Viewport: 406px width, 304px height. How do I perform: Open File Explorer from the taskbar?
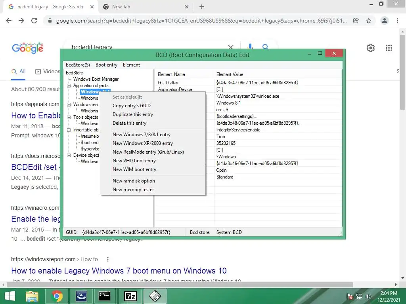click(x=32, y=296)
